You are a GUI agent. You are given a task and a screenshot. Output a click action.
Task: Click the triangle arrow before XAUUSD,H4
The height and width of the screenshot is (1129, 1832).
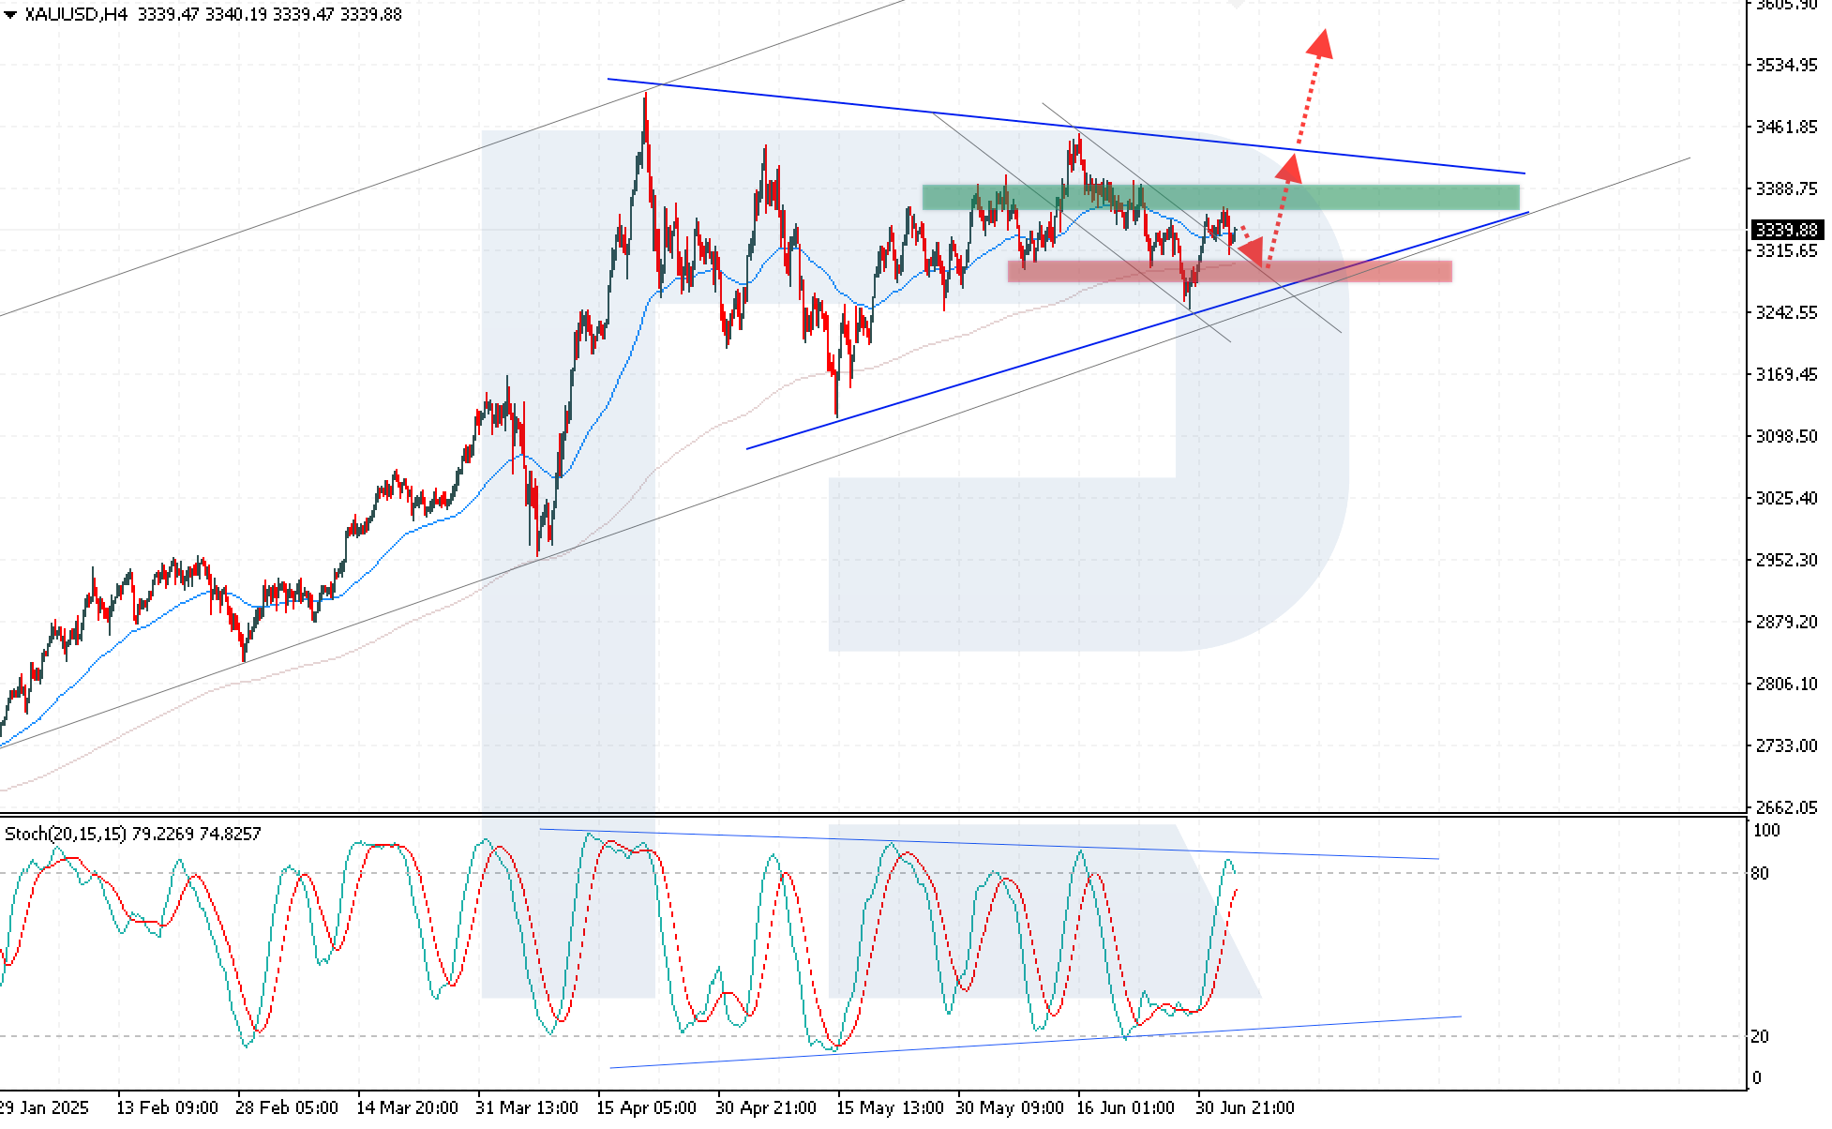[x=10, y=15]
